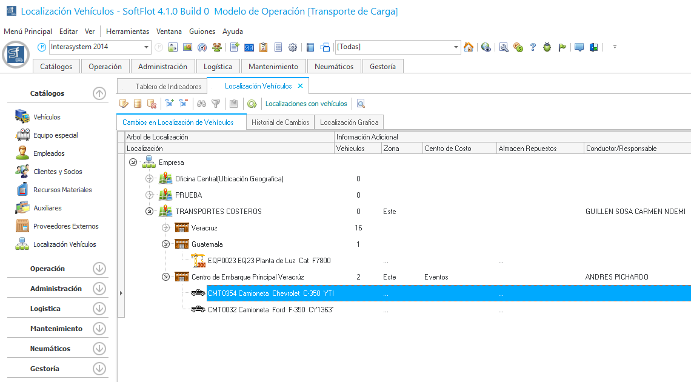Click the collapse-all tree icon in toolbar
691x382 pixels.
coord(182,104)
